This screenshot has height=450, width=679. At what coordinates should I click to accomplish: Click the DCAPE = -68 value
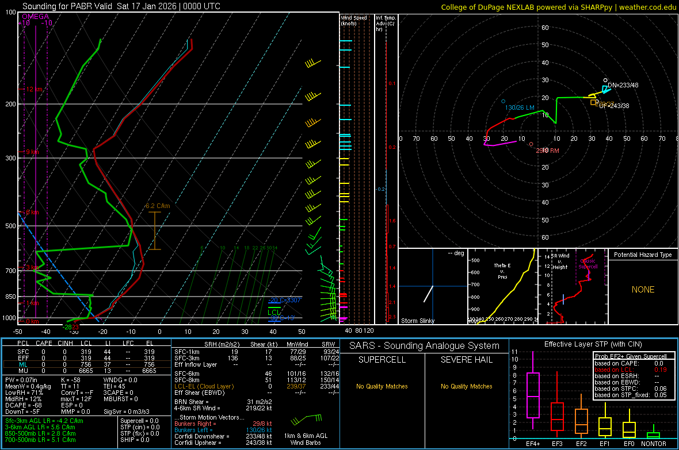24,405
